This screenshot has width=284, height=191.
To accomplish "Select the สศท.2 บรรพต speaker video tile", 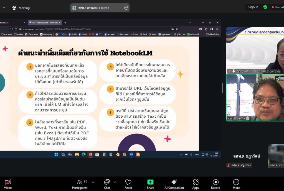I will pyautogui.click(x=255, y=97).
